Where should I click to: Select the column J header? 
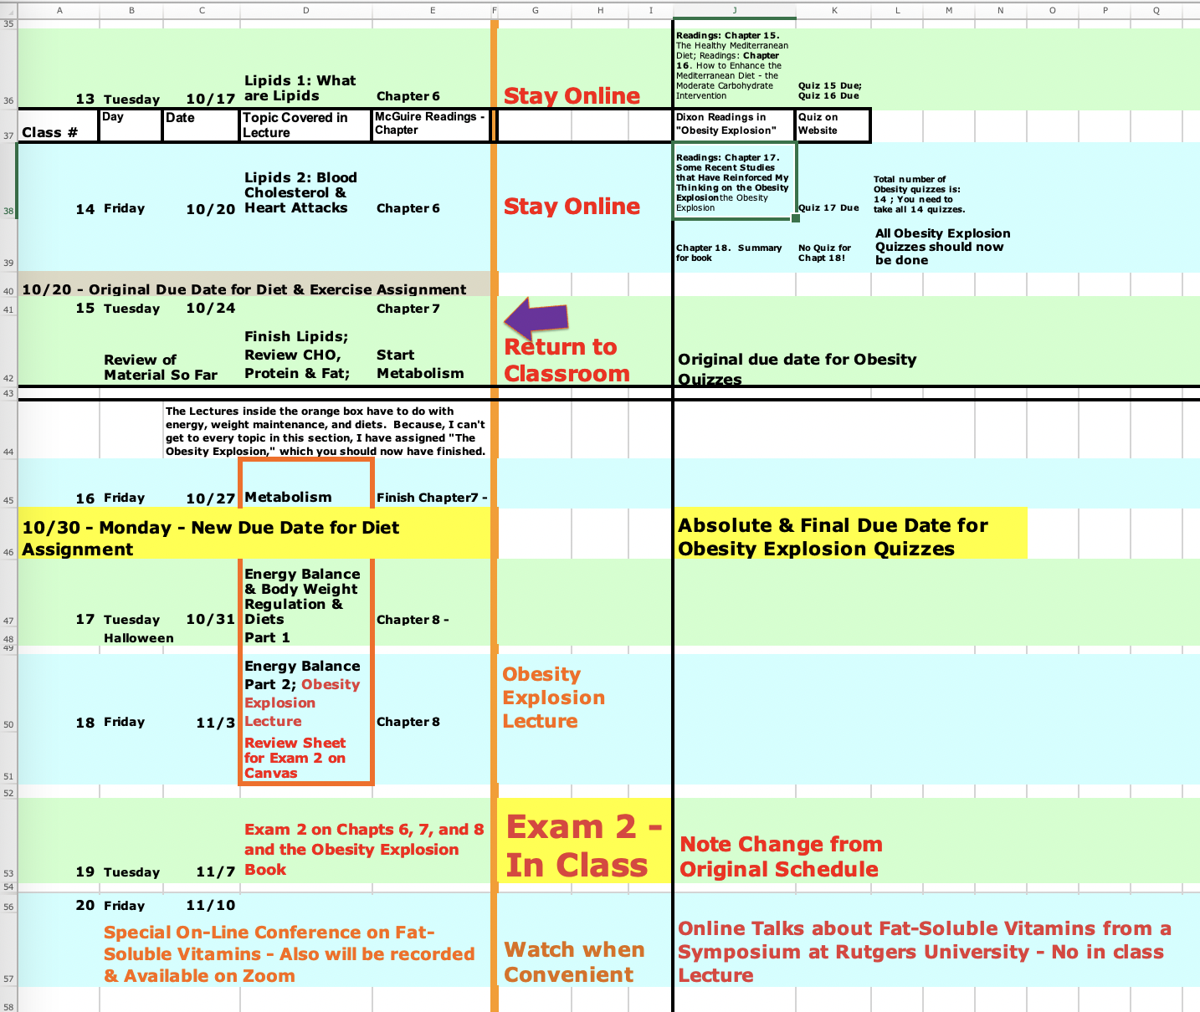tap(734, 11)
